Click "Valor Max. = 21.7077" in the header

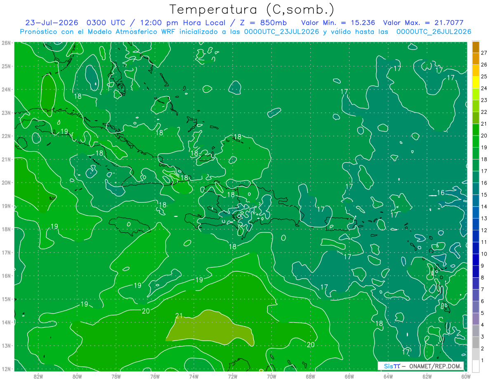pyautogui.click(x=423, y=23)
